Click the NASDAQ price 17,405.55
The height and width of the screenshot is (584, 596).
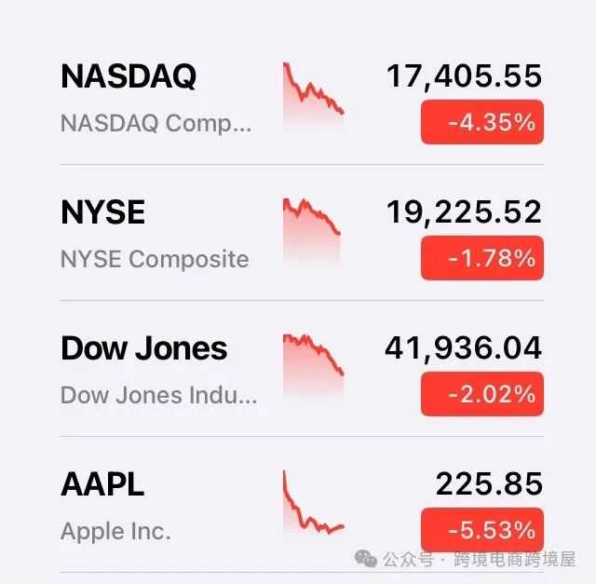point(464,76)
